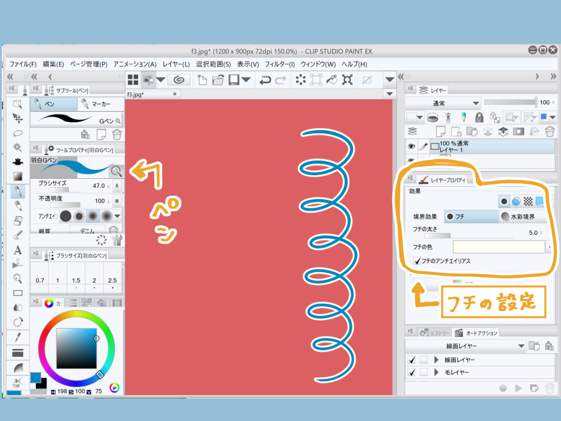Expand the 線画レイヤー action triangle
Viewport: 561px width, 421px height.
(437, 360)
